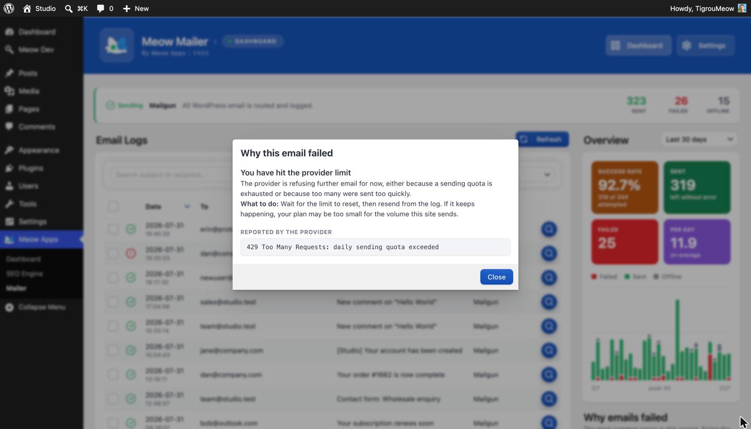Open the WordPress logo menu

9,8
